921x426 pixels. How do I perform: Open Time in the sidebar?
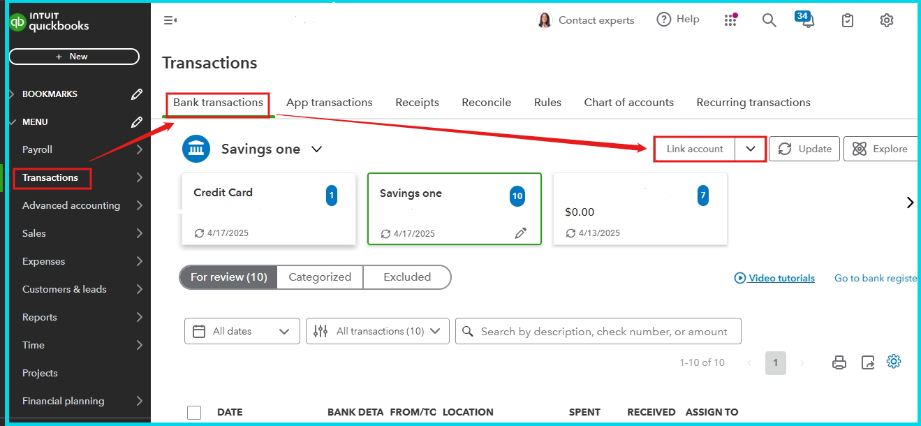(34, 345)
